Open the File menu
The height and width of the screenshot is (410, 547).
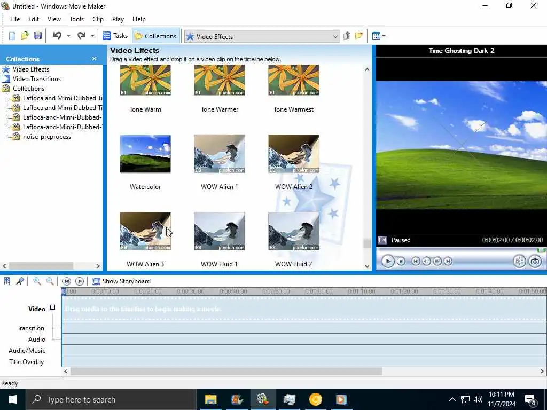click(x=14, y=19)
